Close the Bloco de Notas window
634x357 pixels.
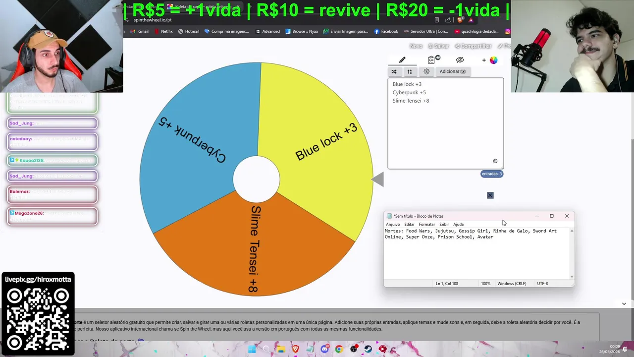pos(567,216)
